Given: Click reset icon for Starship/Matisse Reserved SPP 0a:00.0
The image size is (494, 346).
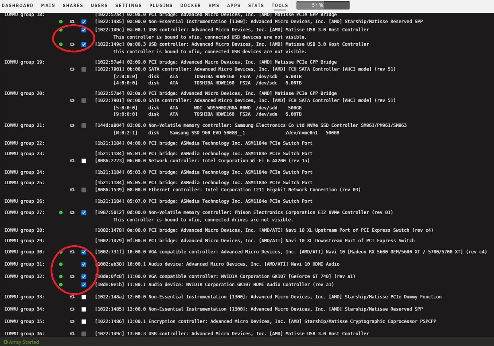Looking at the screenshot, I should click(x=72, y=22).
